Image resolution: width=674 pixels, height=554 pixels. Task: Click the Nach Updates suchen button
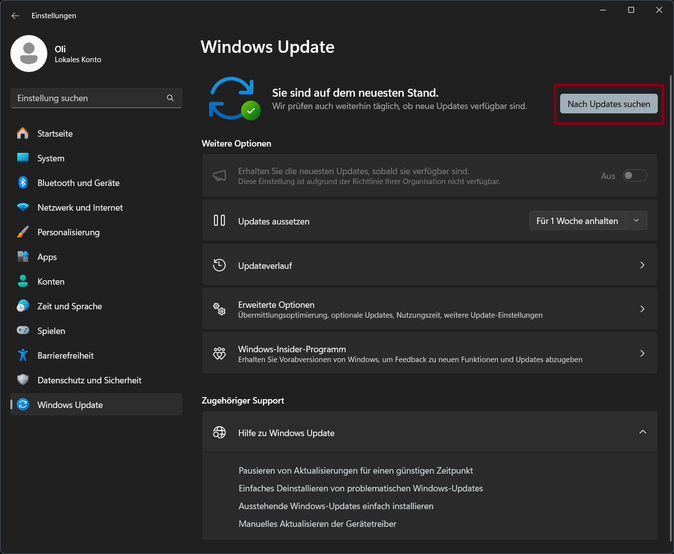[x=609, y=104]
